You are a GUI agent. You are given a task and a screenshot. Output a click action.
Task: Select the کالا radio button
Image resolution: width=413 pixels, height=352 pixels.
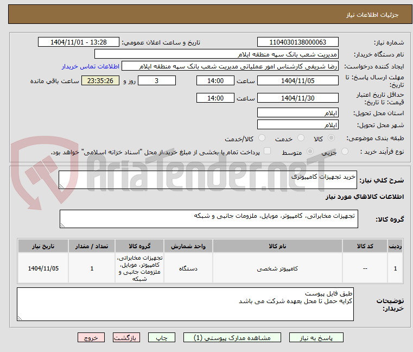click(332, 138)
